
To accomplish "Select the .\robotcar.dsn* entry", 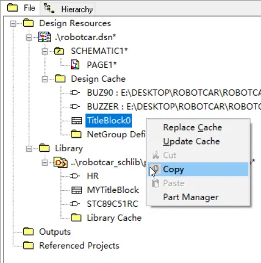I will point(85,37).
